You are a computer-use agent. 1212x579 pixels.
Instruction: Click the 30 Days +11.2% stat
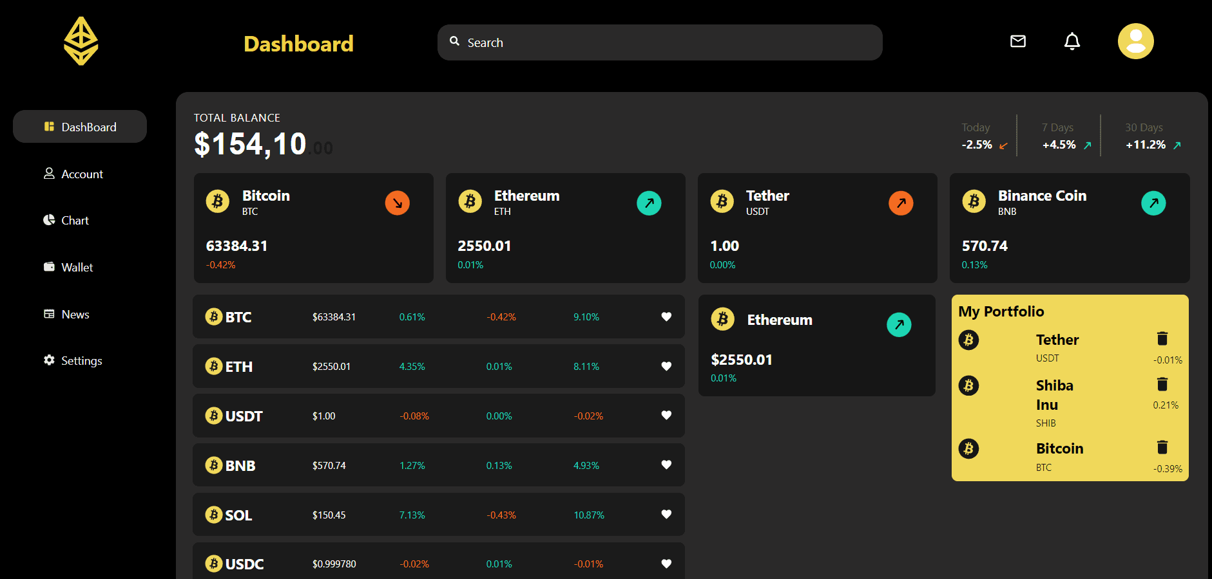(x=1153, y=136)
